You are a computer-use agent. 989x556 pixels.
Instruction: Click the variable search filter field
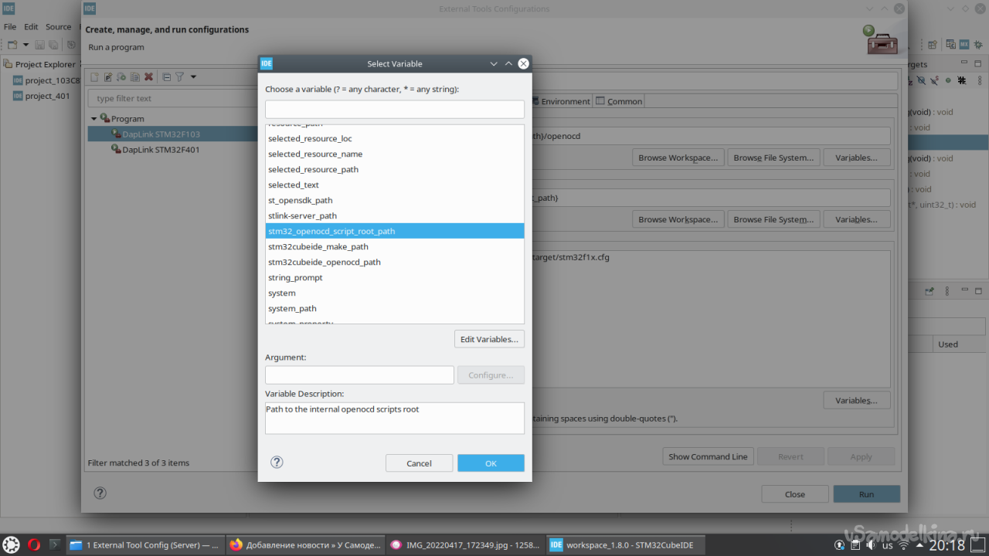pos(395,109)
